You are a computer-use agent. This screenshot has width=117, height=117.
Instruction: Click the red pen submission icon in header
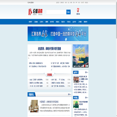click(x=78, y=10)
